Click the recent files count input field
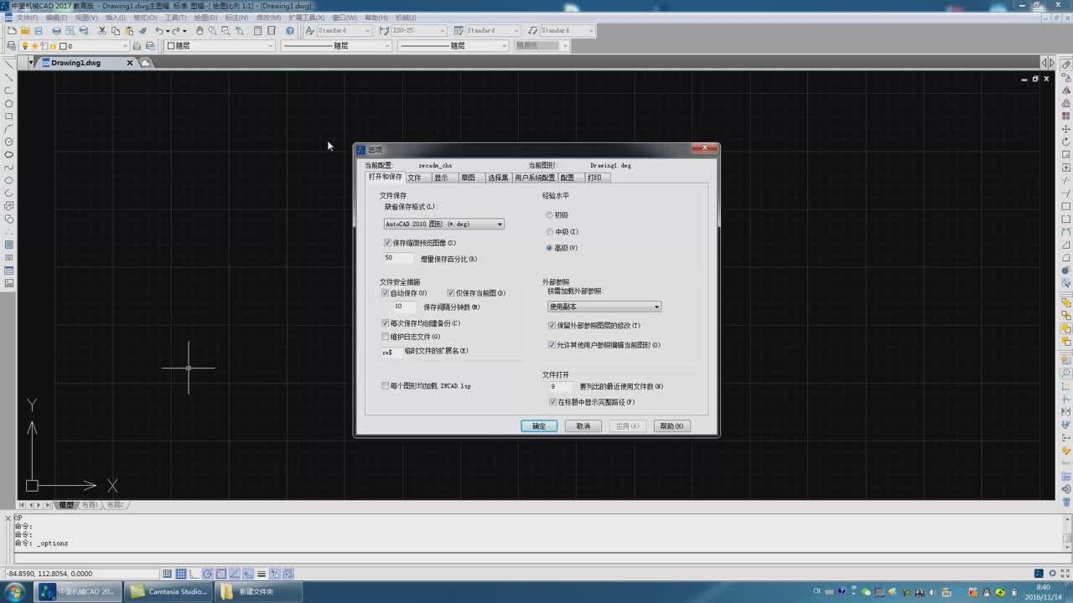 pos(561,387)
